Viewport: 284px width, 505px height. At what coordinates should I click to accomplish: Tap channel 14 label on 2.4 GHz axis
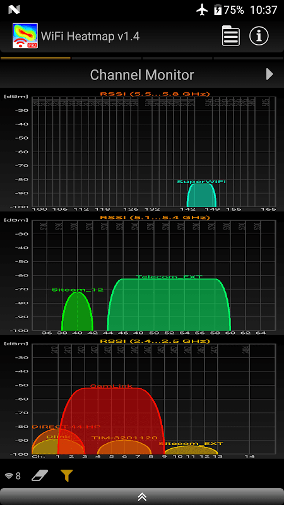tap(249, 456)
